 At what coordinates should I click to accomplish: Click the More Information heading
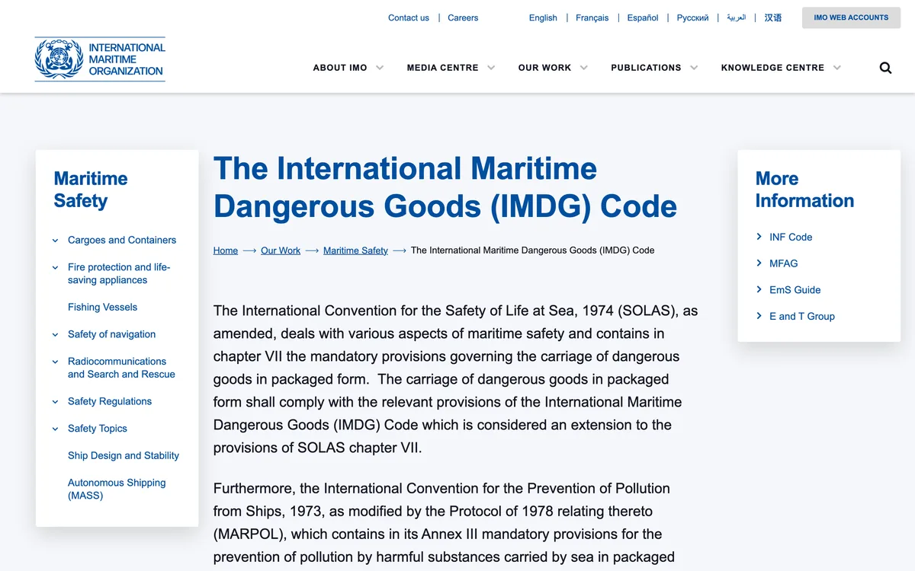point(804,190)
